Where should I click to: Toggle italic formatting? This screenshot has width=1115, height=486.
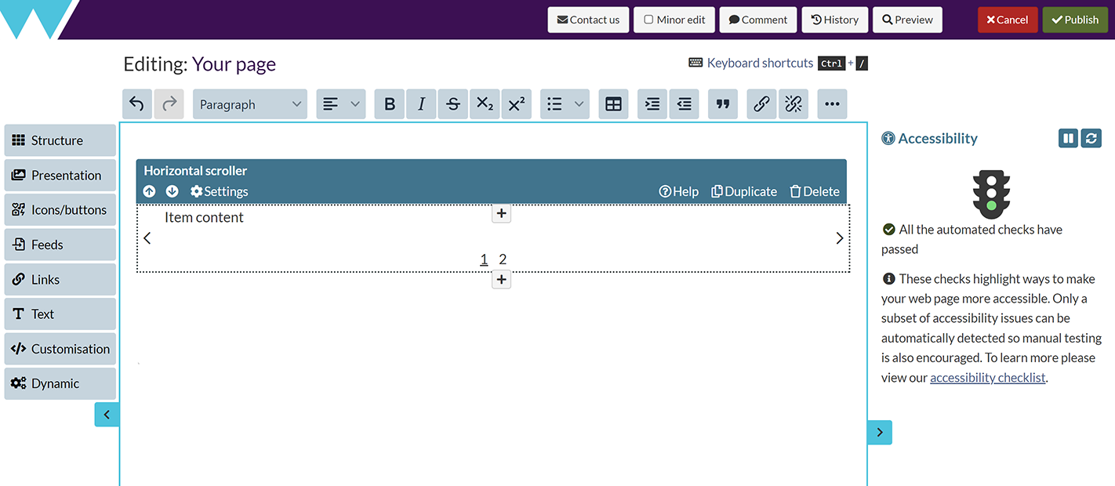tap(421, 103)
